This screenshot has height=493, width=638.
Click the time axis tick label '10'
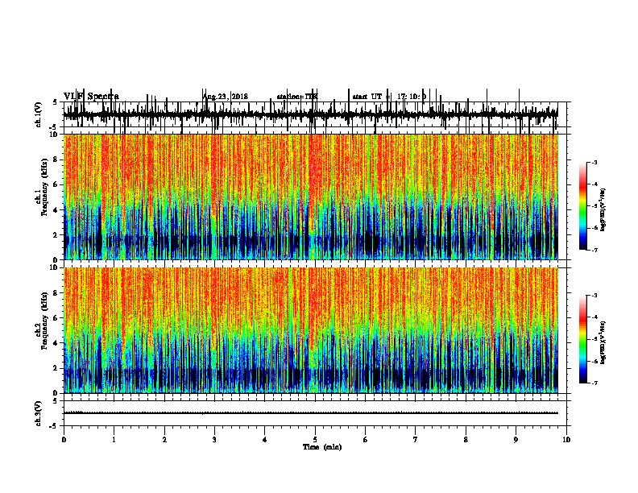coord(566,440)
